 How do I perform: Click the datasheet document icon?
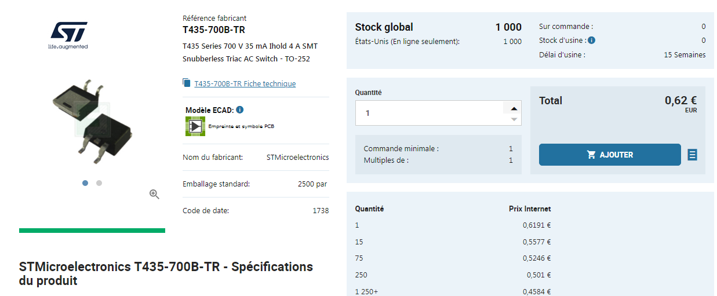coord(186,83)
